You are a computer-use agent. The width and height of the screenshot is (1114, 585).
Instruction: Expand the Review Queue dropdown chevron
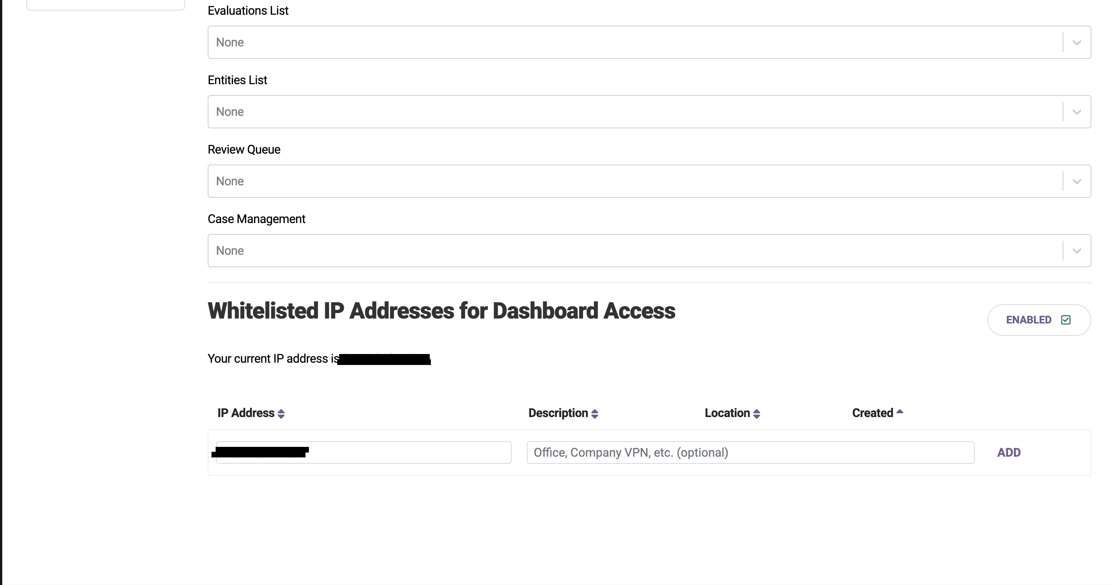click(x=1077, y=181)
